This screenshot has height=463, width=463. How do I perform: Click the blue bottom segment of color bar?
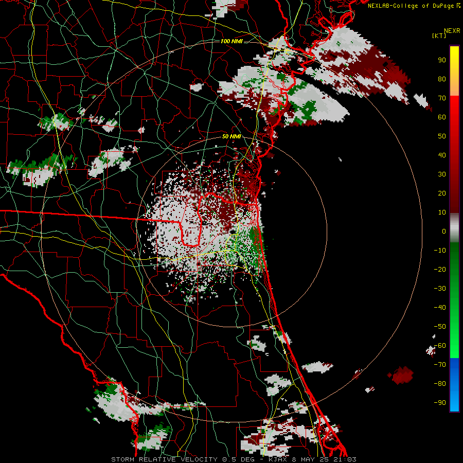click(454, 384)
